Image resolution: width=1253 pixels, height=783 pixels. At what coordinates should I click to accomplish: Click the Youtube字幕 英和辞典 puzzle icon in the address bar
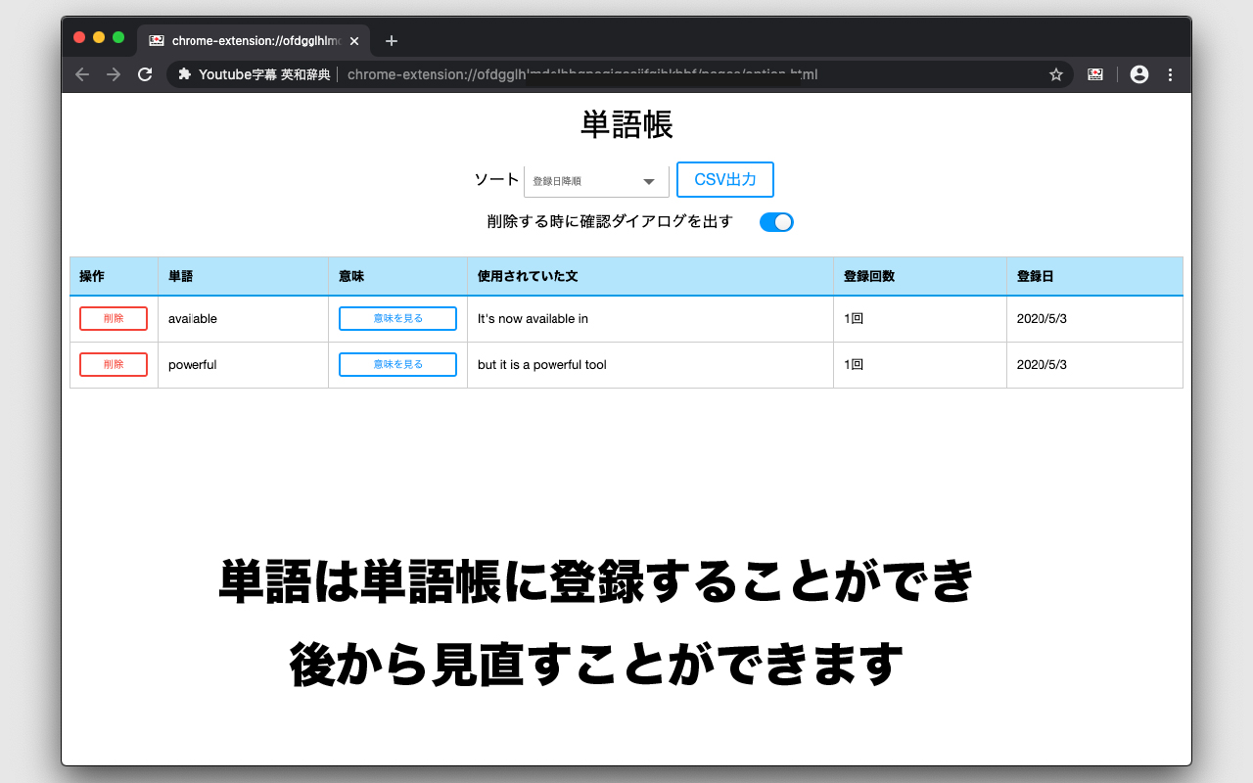(x=185, y=73)
